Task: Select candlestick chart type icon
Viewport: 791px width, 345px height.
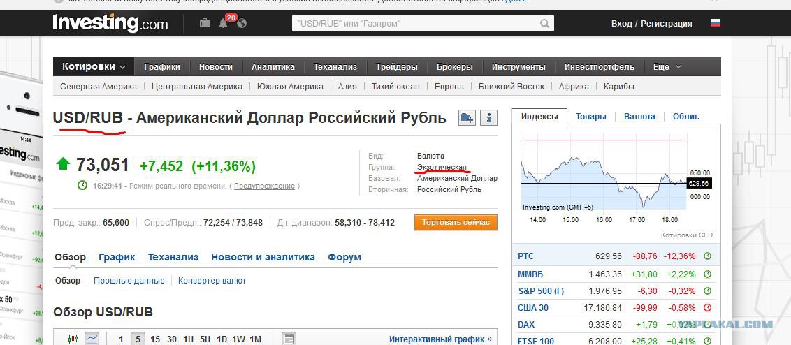Action: [73, 339]
